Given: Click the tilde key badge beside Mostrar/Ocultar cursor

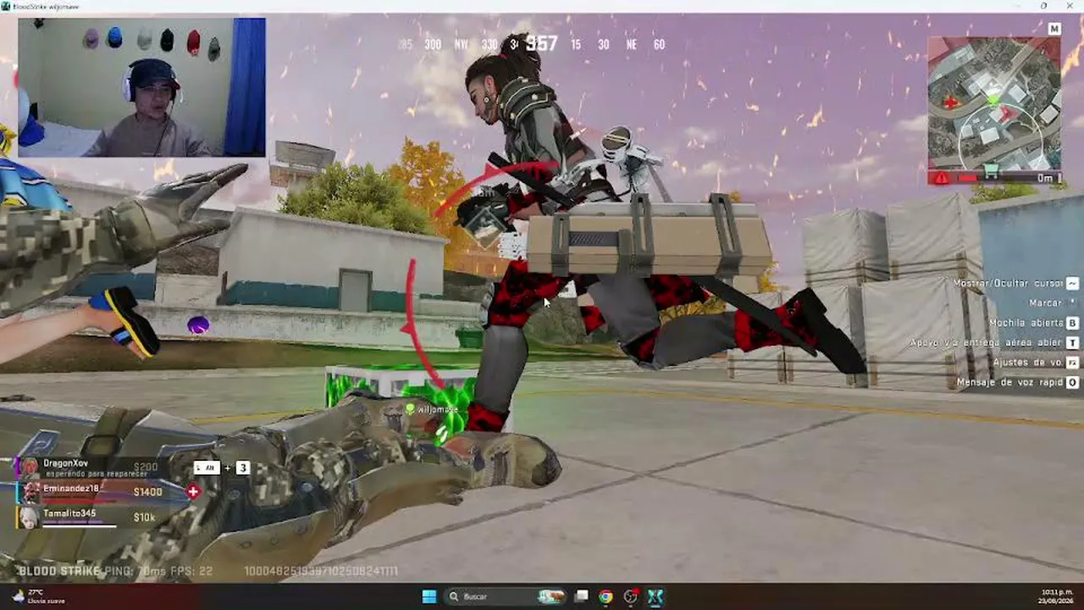Looking at the screenshot, I should pyautogui.click(x=1072, y=283).
